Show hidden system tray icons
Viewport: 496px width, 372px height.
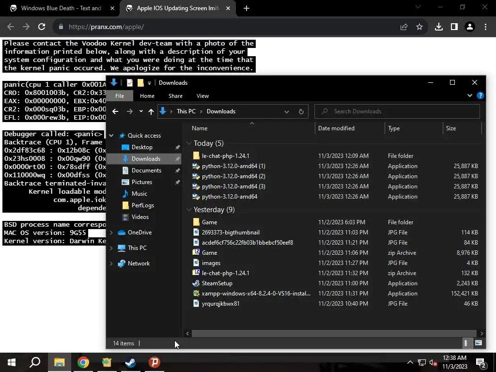(410, 362)
